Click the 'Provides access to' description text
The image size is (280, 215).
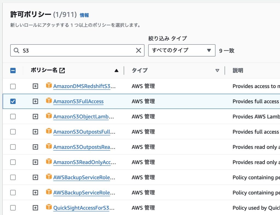256,86
